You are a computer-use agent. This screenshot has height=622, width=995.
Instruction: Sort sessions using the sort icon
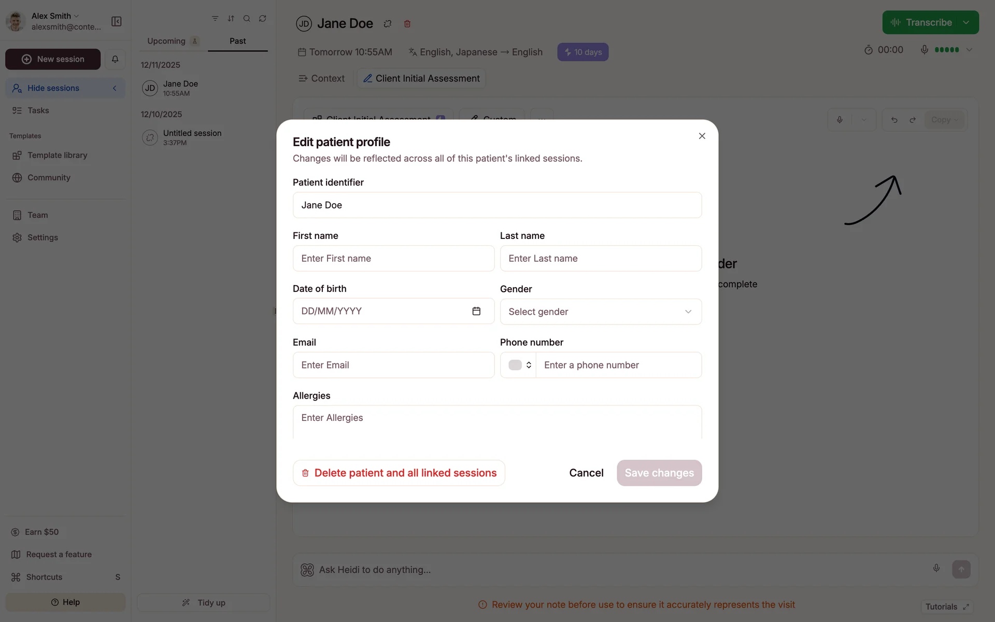pyautogui.click(x=231, y=19)
